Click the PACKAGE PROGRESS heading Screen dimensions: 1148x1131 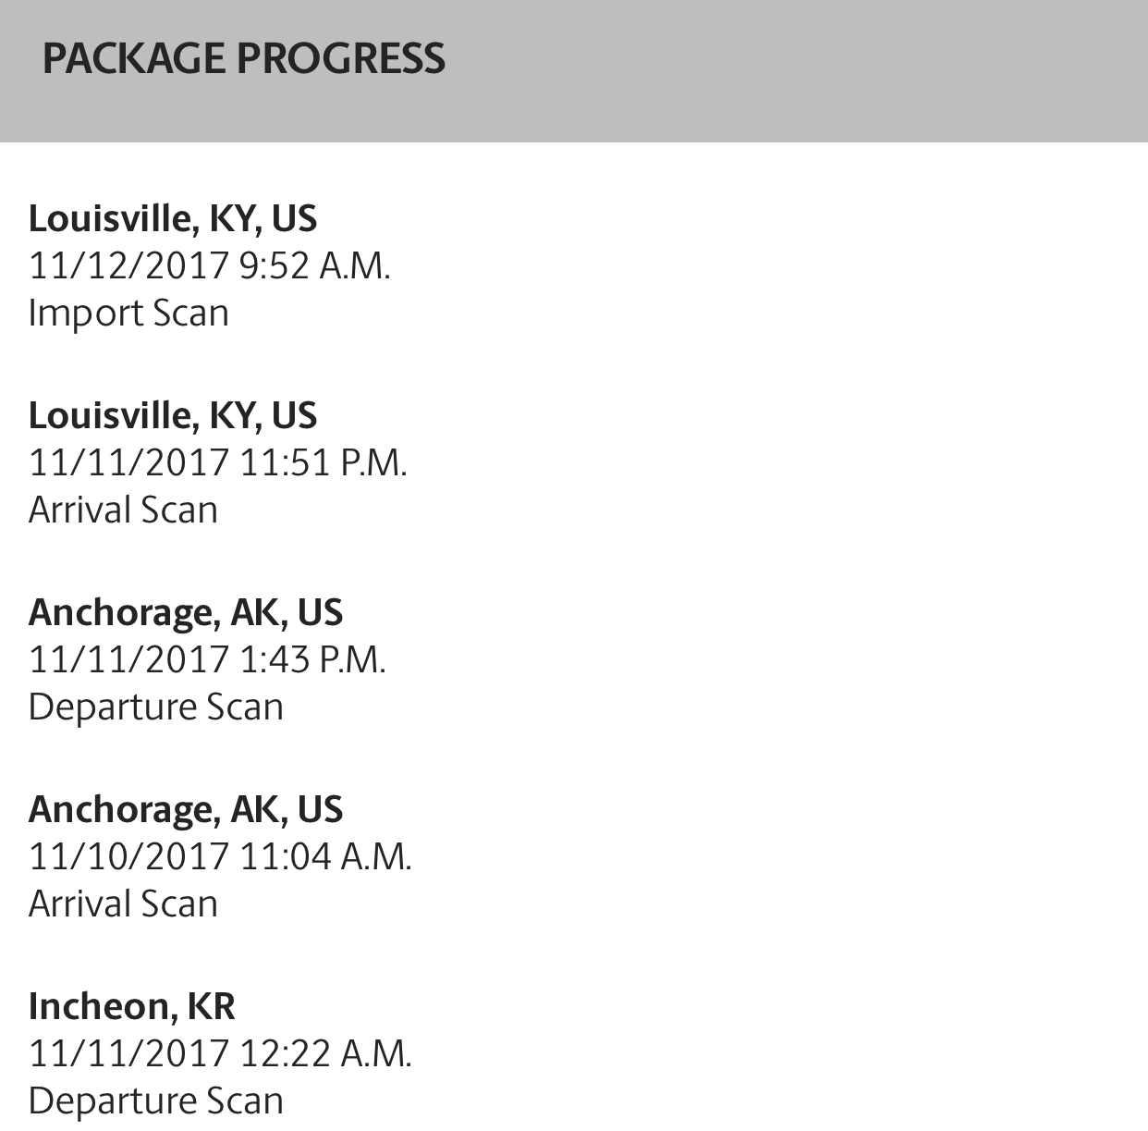pyautogui.click(x=244, y=58)
